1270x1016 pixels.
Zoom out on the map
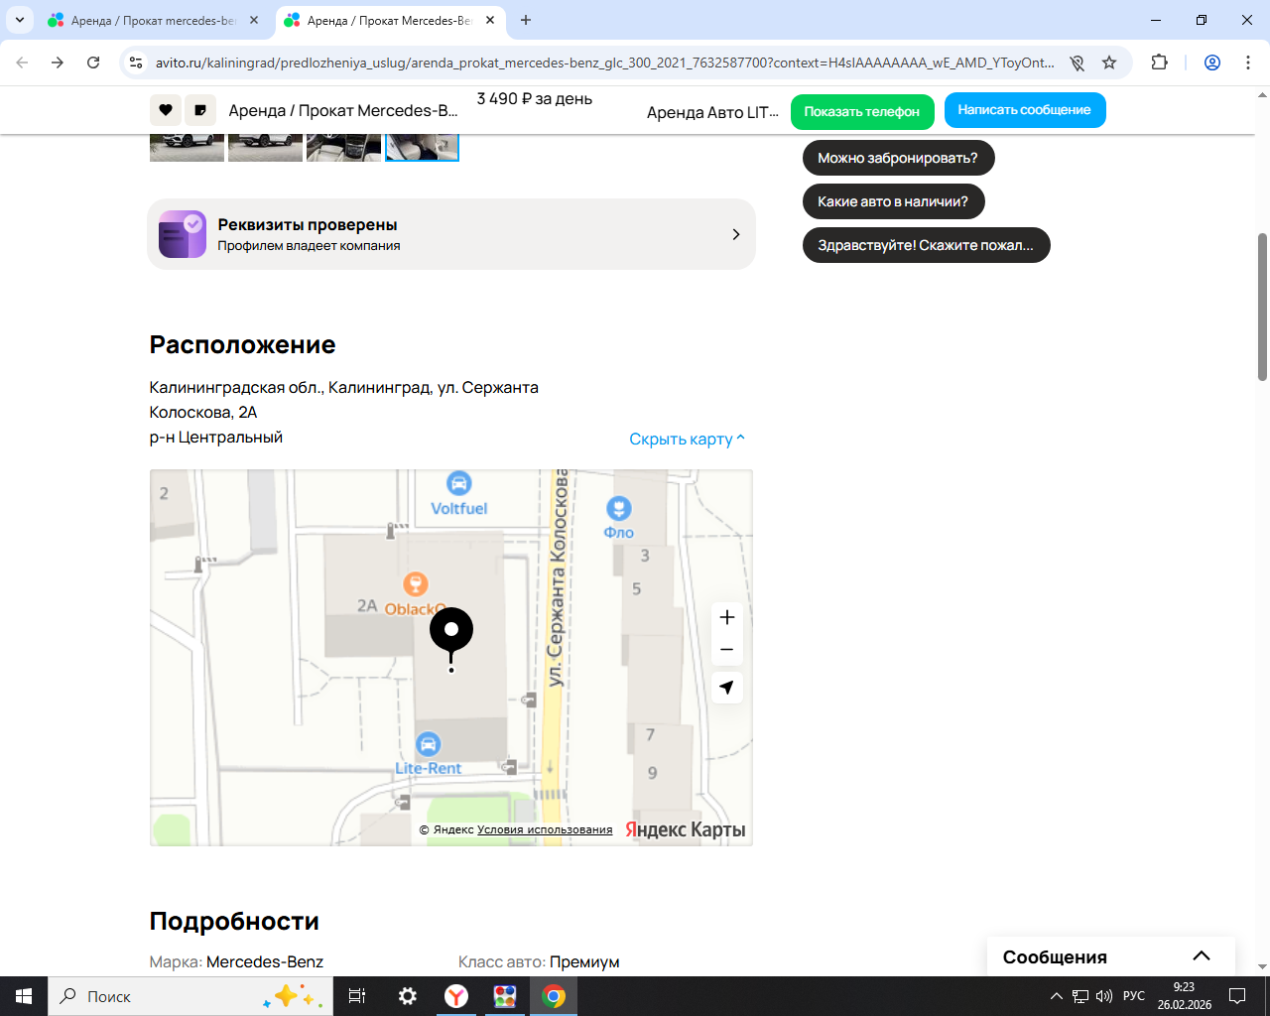coord(727,650)
